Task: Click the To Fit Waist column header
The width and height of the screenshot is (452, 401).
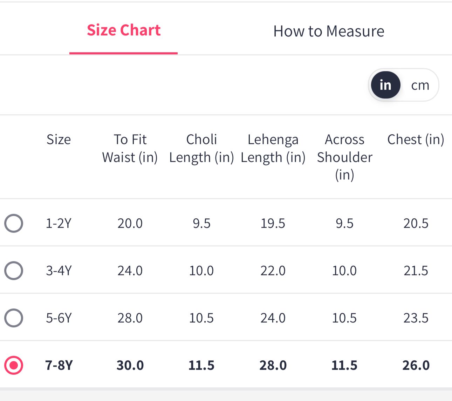Action: pyautogui.click(x=130, y=148)
